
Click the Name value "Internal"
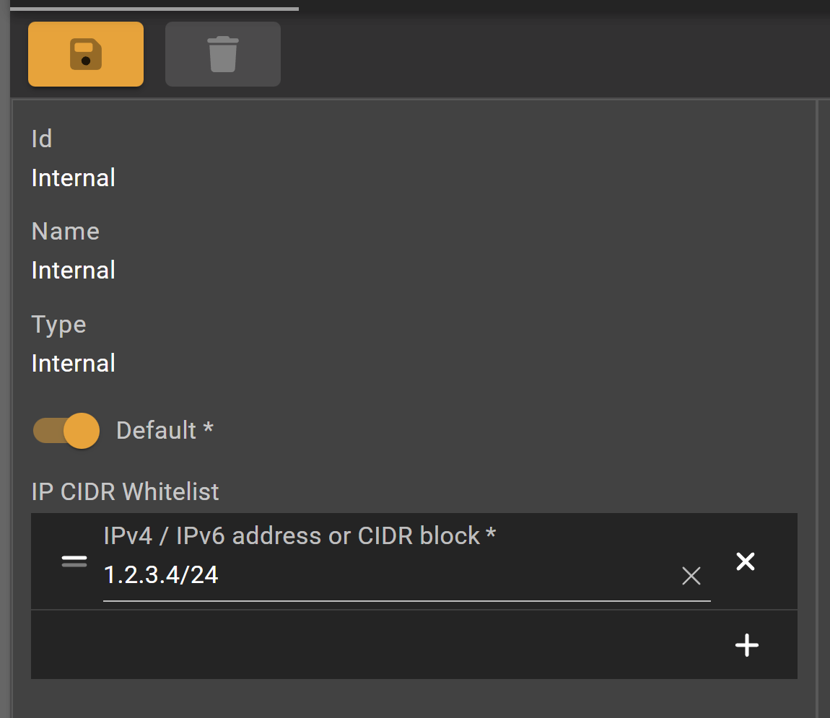coord(74,271)
